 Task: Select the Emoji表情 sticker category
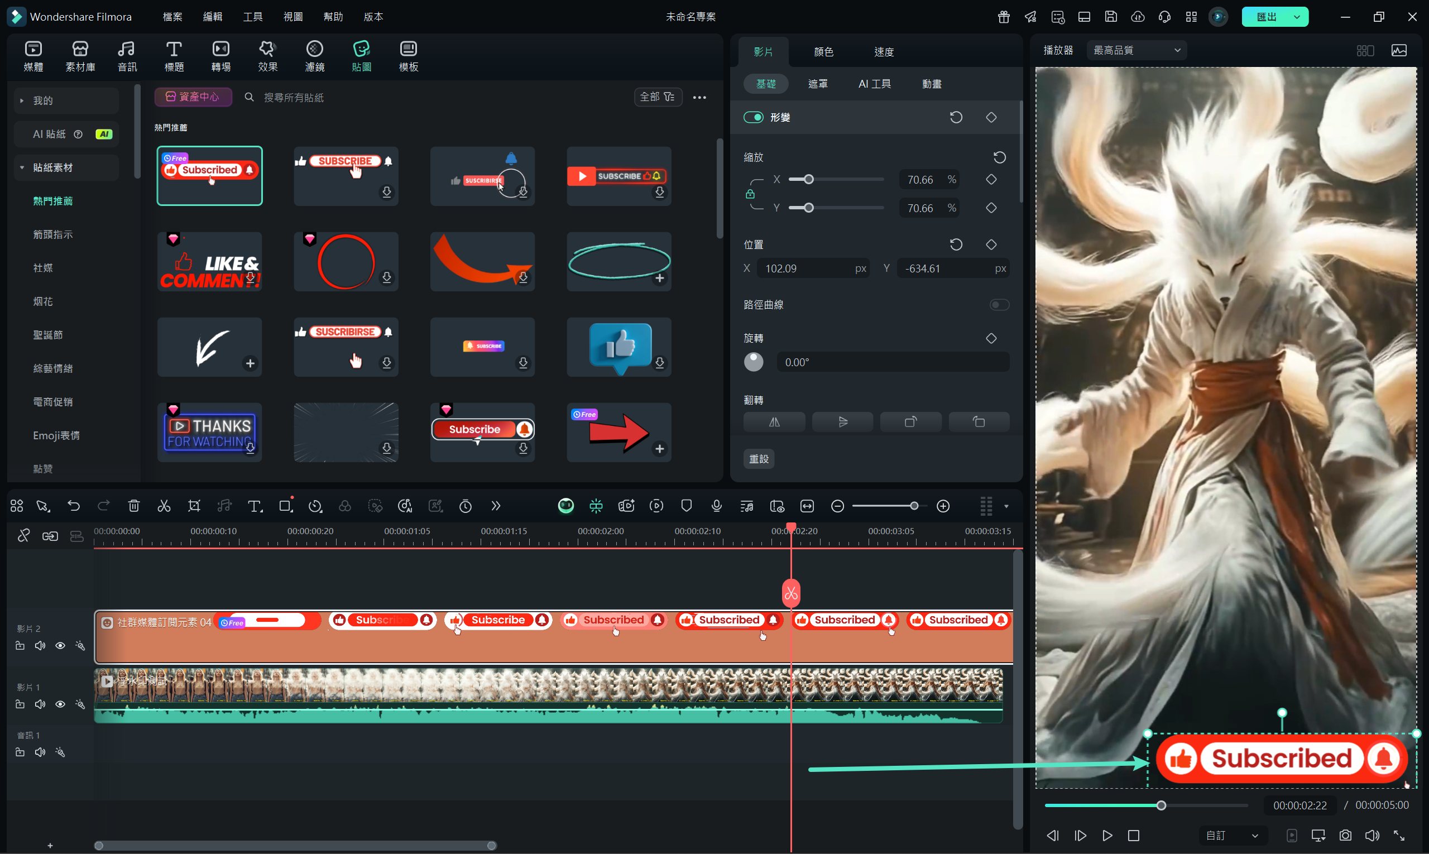[x=56, y=435]
